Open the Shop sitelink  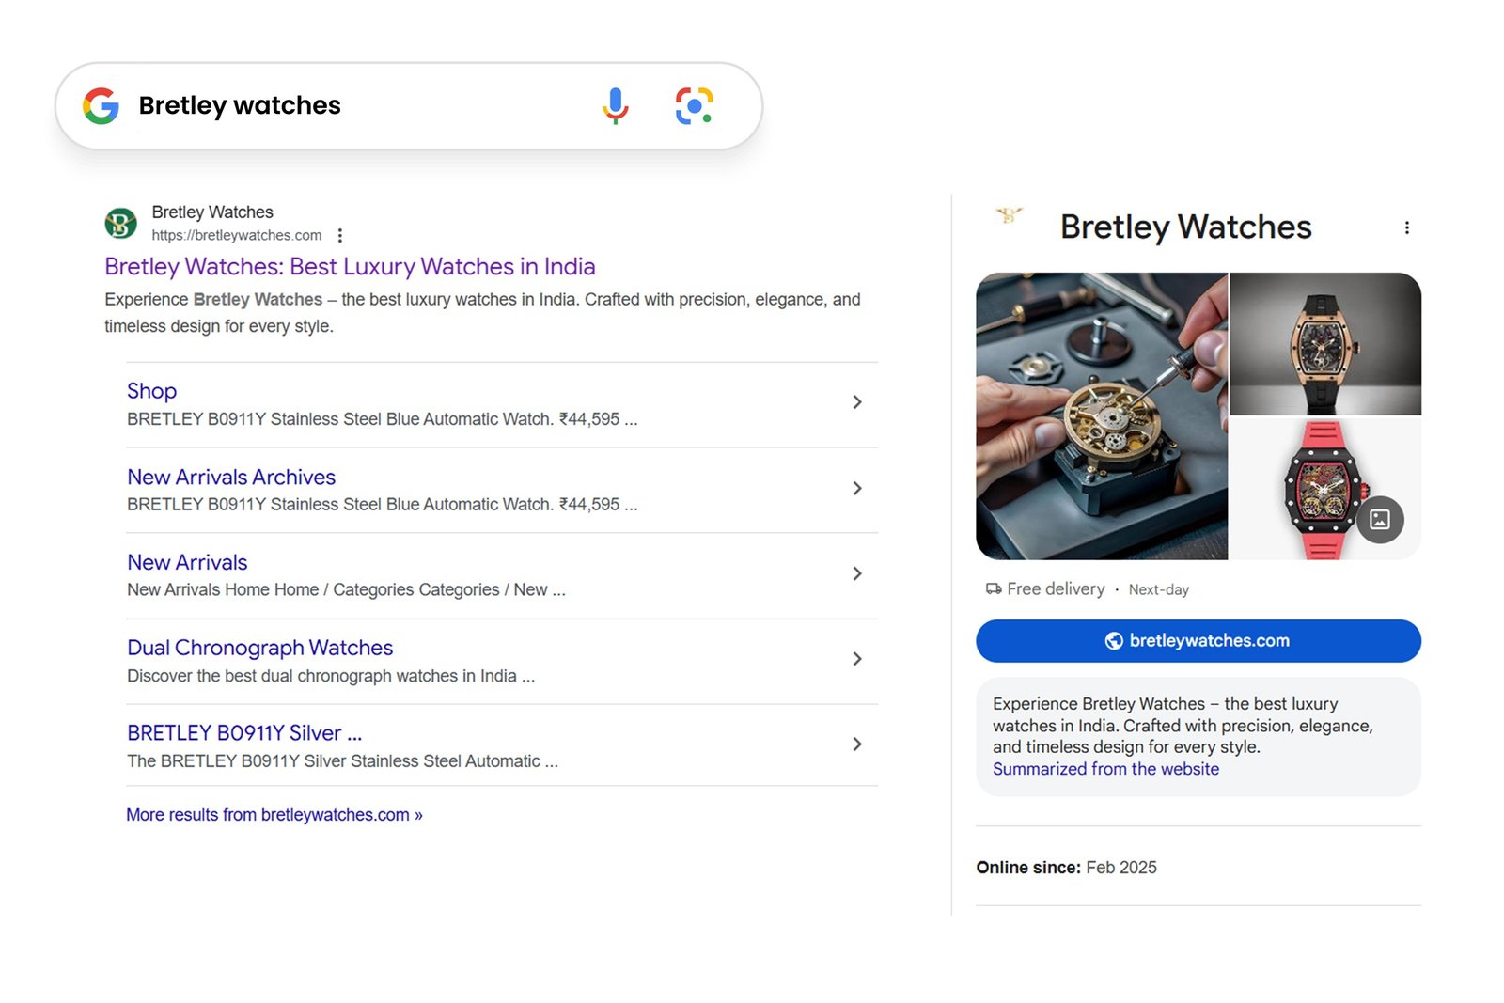click(151, 391)
